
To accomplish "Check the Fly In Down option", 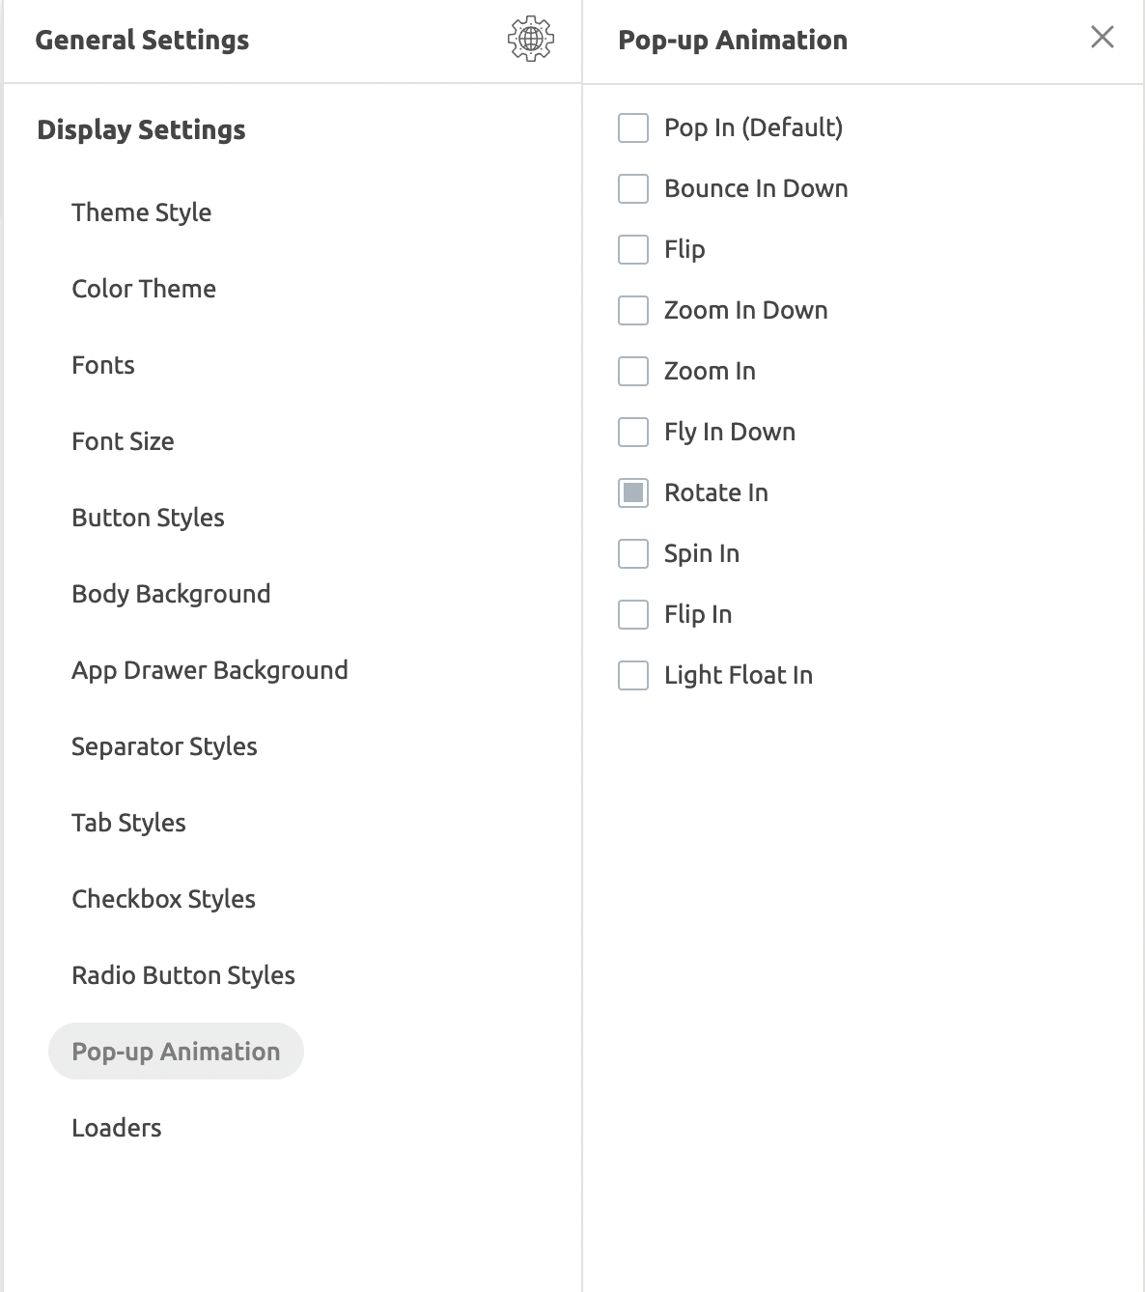I will coord(633,432).
